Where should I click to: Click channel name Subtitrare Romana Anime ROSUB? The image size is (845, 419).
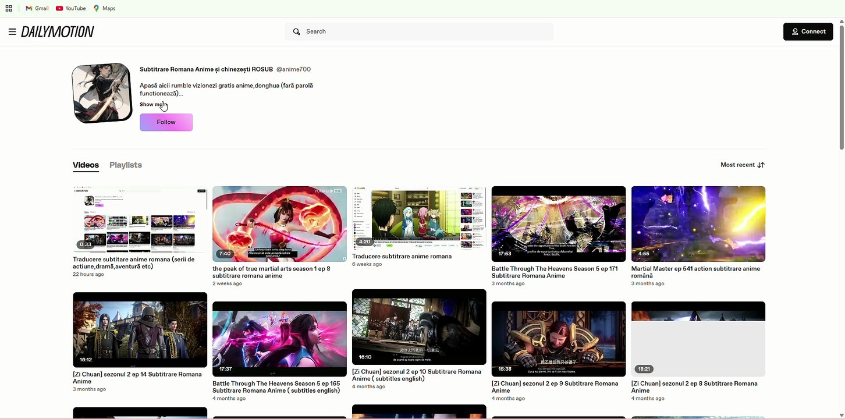point(206,69)
